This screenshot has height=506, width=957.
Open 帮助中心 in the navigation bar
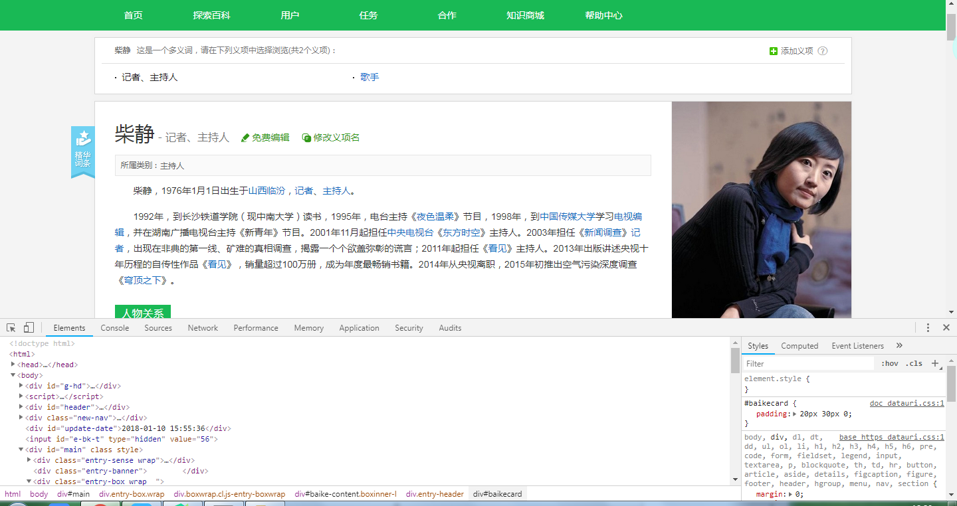coord(603,15)
